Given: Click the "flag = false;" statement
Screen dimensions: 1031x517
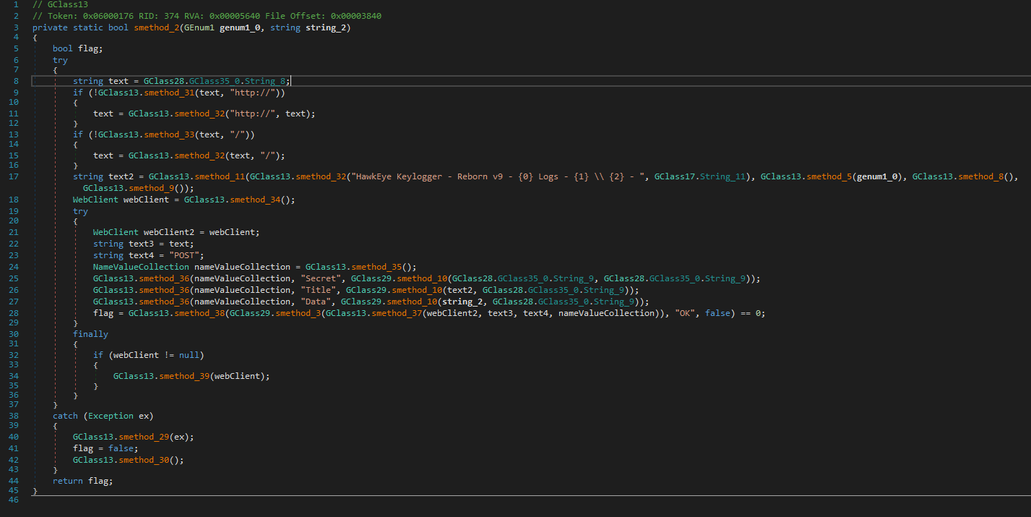Looking at the screenshot, I should 105,448.
